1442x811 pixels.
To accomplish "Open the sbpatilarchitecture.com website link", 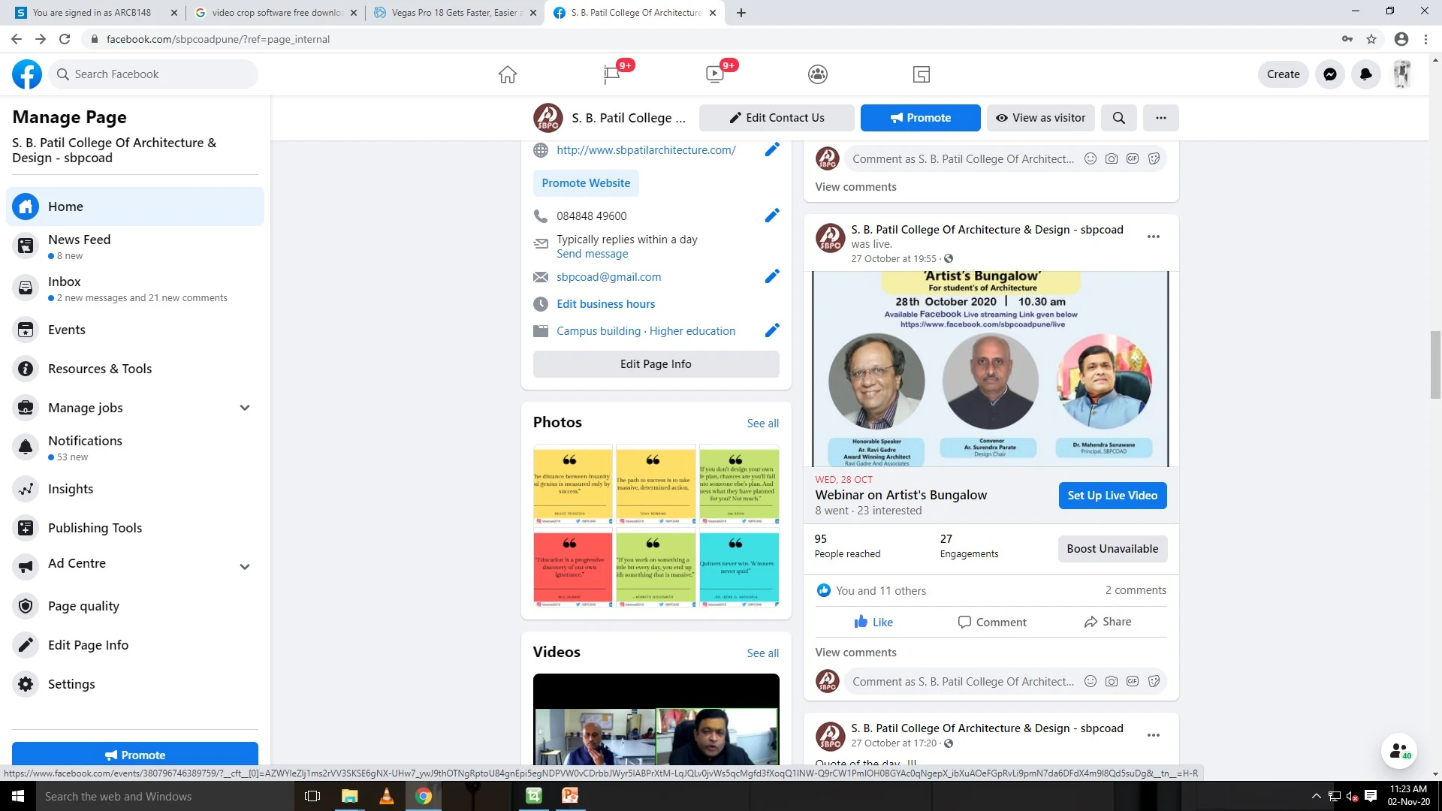I will [x=646, y=150].
